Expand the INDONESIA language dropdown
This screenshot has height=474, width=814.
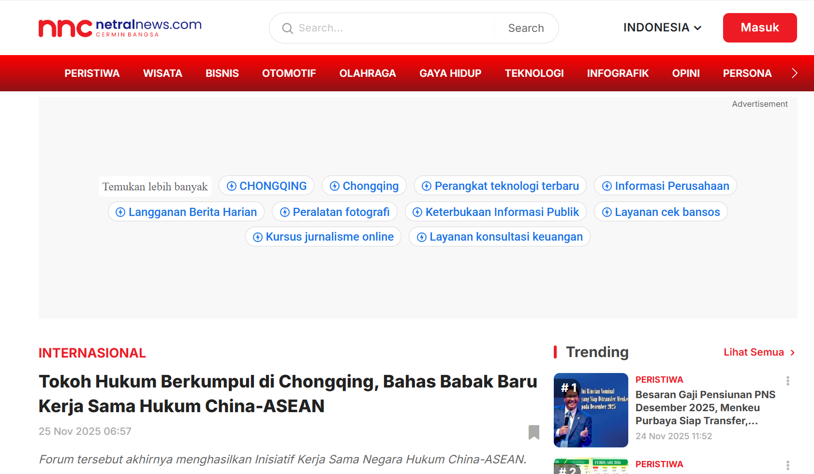(662, 28)
